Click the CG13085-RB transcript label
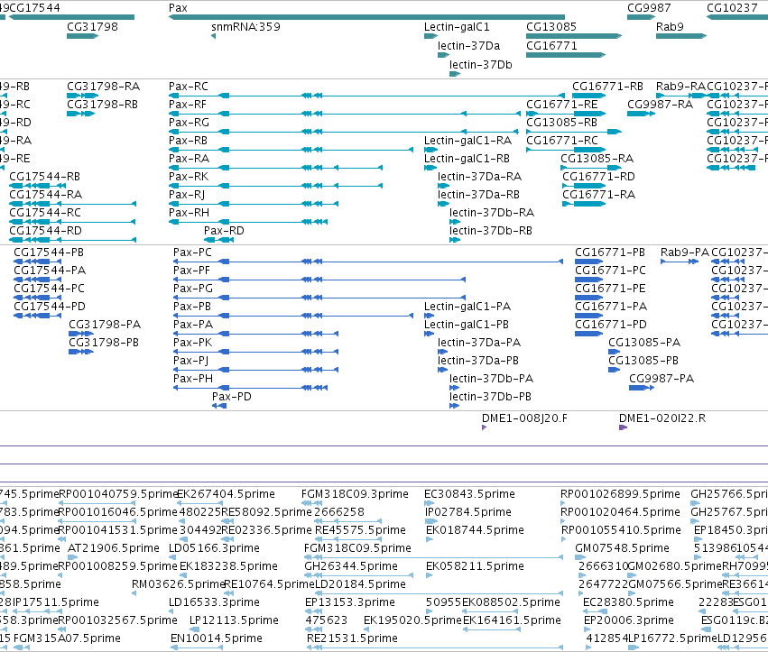Image resolution: width=768 pixels, height=652 pixels. pyautogui.click(x=561, y=123)
